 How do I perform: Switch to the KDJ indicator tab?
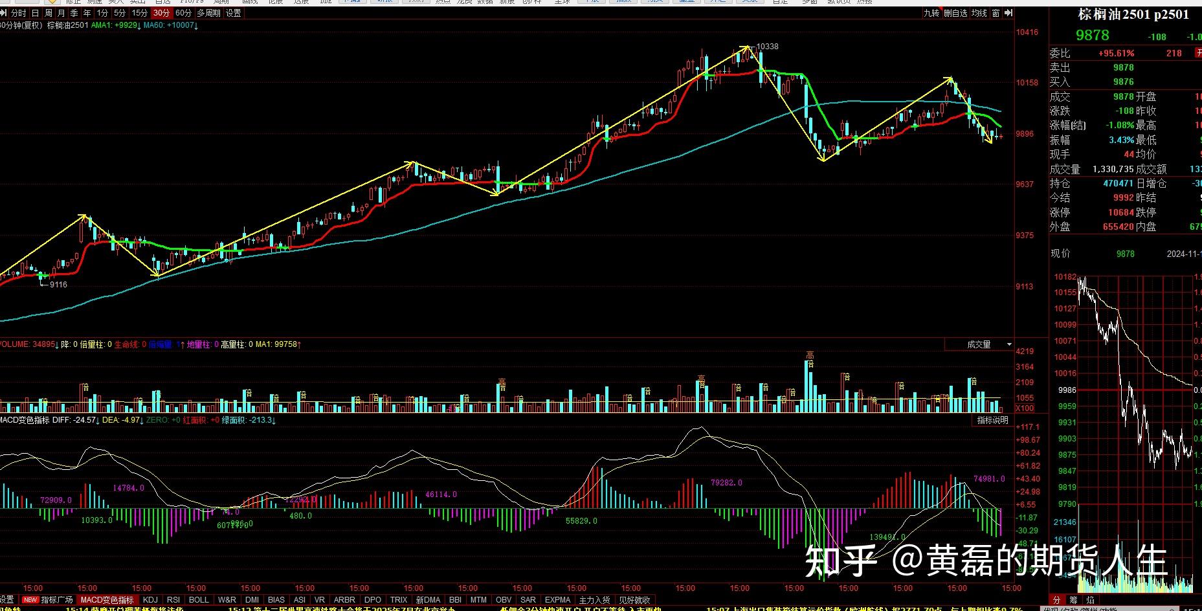click(150, 599)
